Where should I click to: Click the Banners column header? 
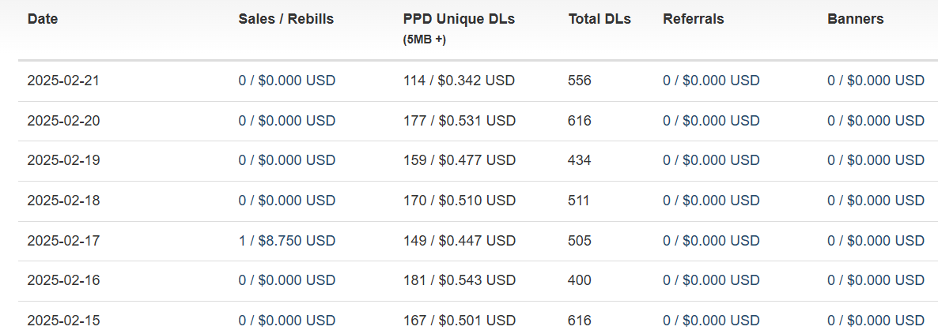pyautogui.click(x=856, y=19)
